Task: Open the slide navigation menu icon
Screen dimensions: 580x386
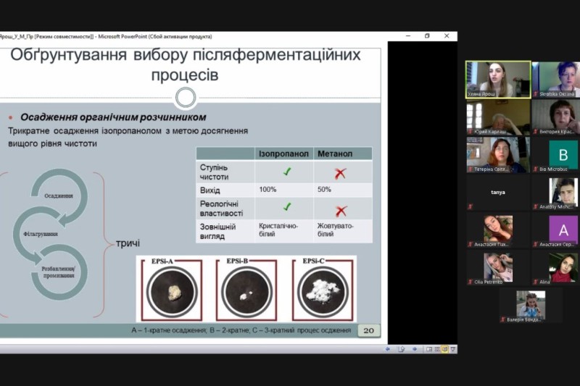Action: click(402, 349)
